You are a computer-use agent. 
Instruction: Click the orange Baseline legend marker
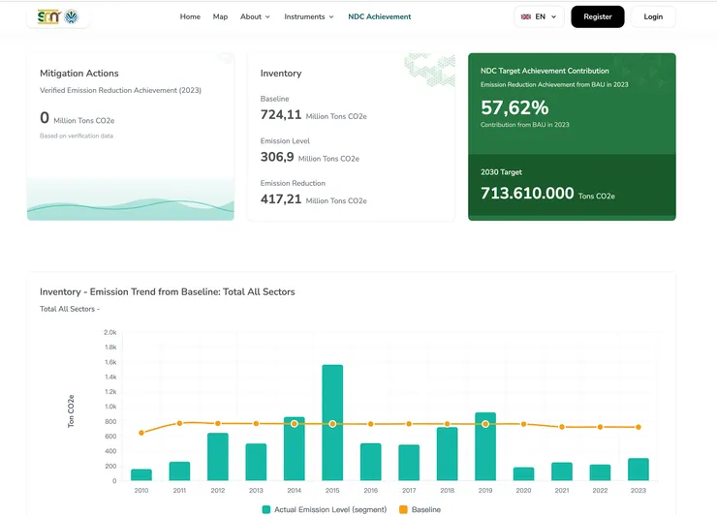pos(403,509)
